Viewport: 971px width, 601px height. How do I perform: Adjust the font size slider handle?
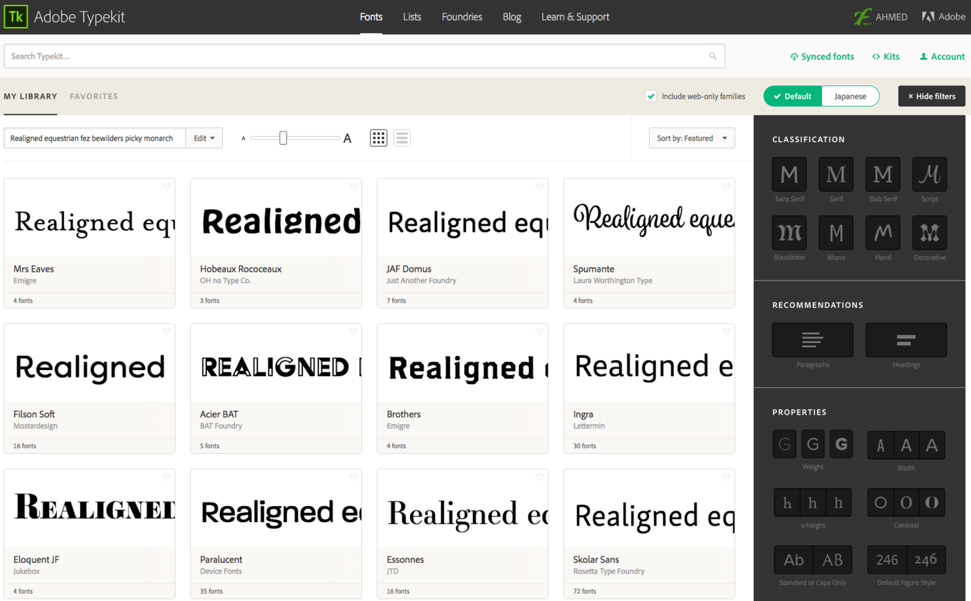tap(283, 138)
